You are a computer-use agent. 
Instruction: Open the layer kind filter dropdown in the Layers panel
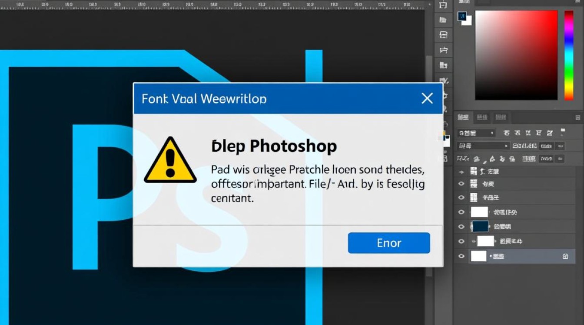click(x=476, y=133)
